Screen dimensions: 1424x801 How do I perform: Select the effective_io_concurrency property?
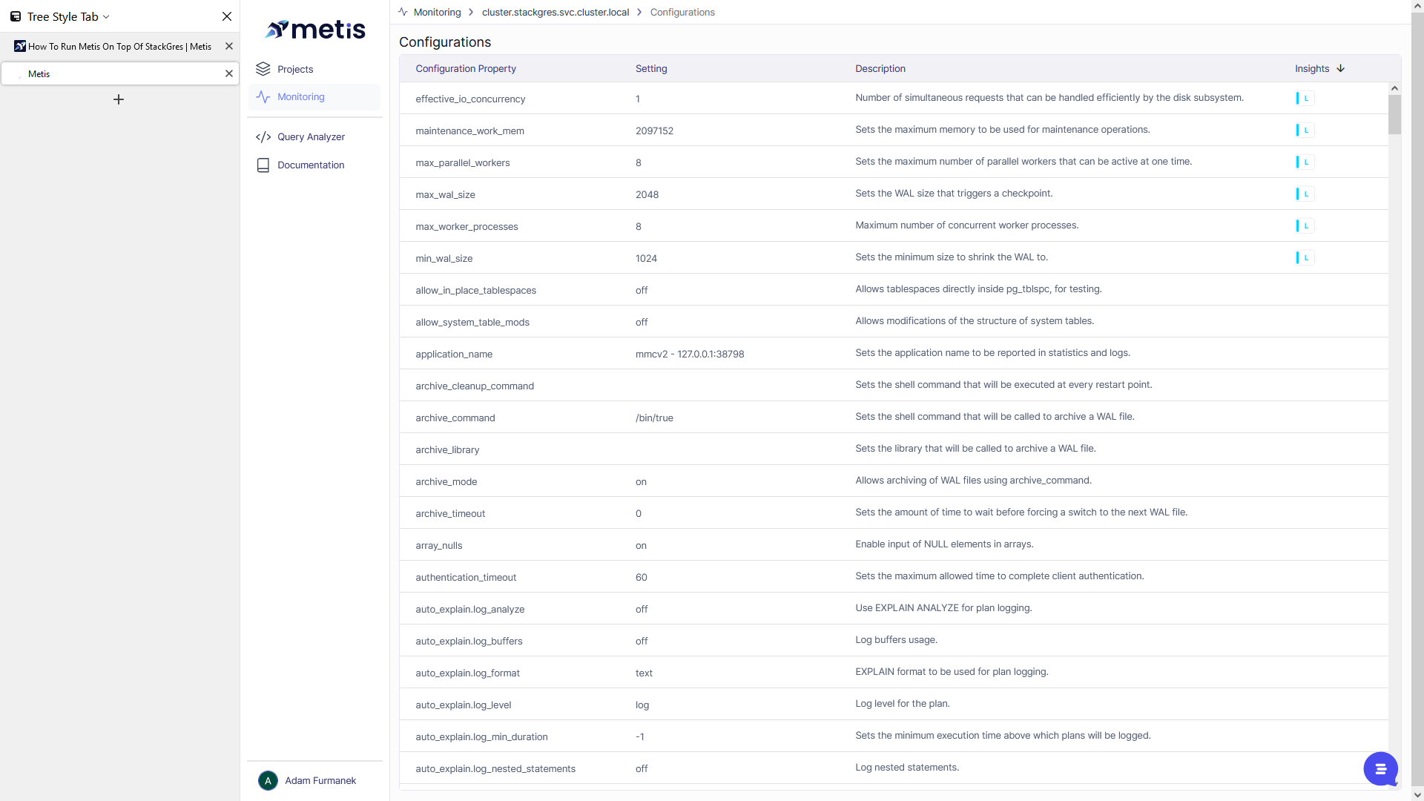pos(470,99)
